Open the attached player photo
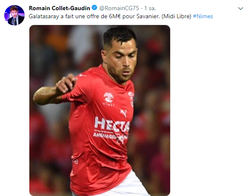Screen dimensions: 248x196 click(x=100, y=110)
